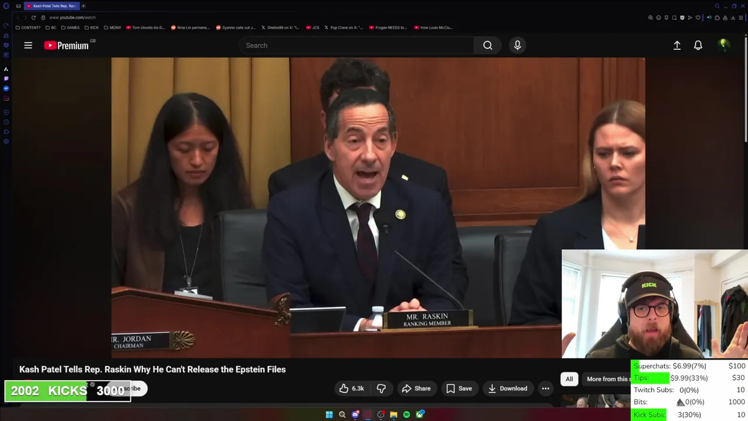Open the Opera main menu logo
Viewport: 748px width, 421px height.
pos(6,6)
